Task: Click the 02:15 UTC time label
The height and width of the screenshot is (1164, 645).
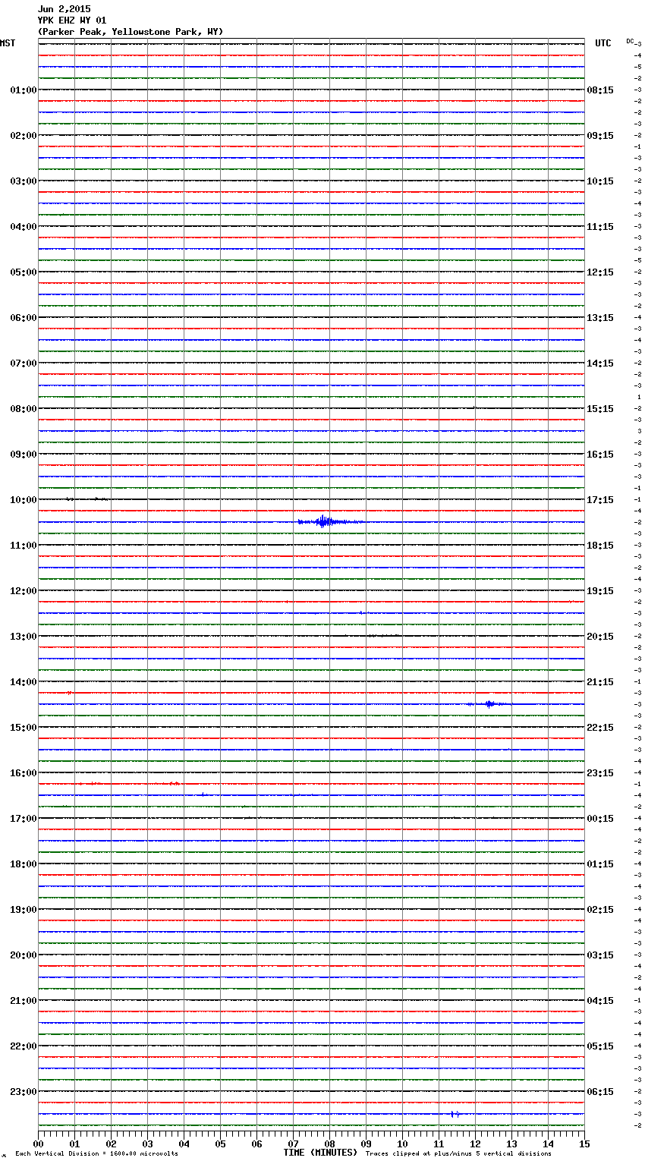Action: (x=600, y=910)
